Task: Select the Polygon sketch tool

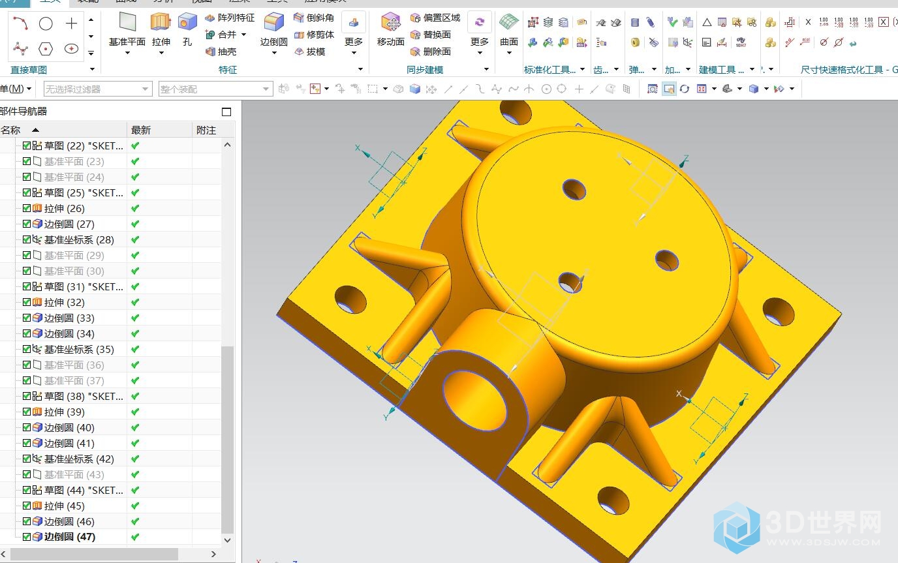Action: 46,49
